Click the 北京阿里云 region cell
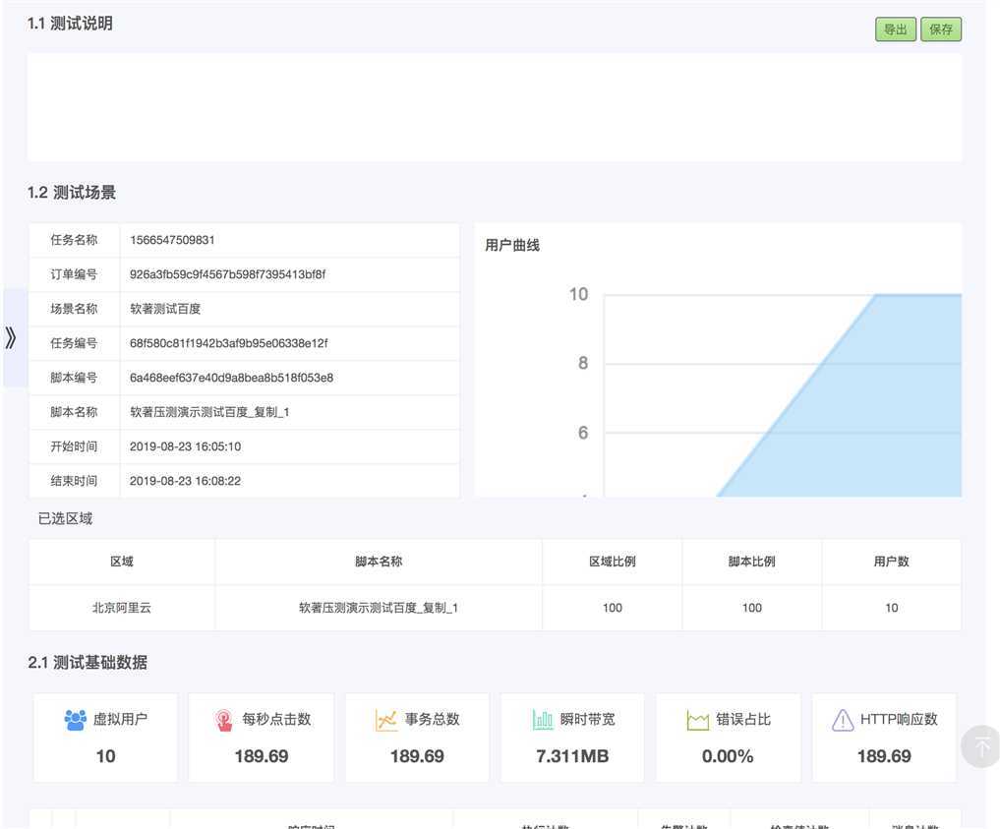Viewport: 1000px width, 829px height. coord(122,609)
